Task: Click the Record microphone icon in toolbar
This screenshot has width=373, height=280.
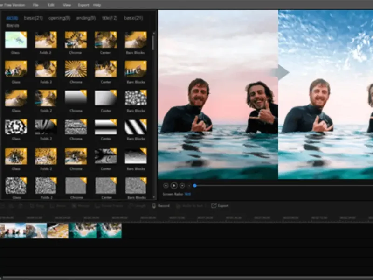Action: coord(154,206)
